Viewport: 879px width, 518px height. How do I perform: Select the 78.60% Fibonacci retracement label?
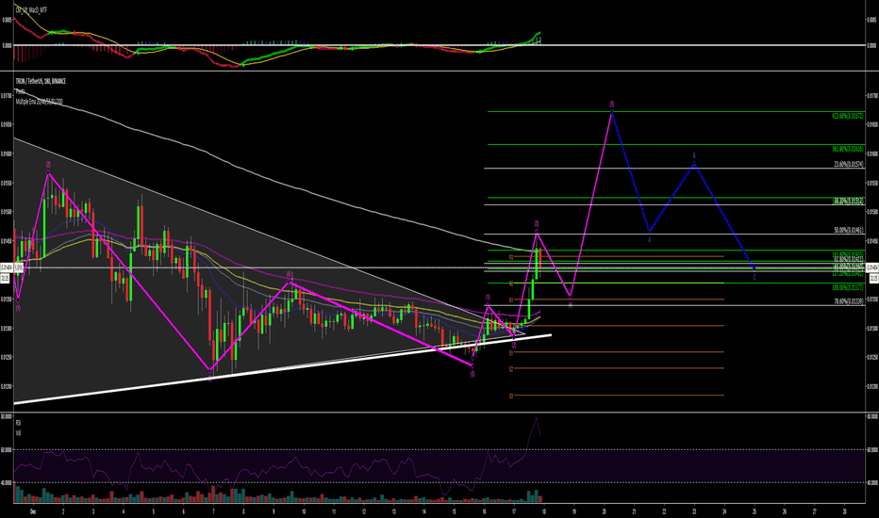[x=849, y=300]
